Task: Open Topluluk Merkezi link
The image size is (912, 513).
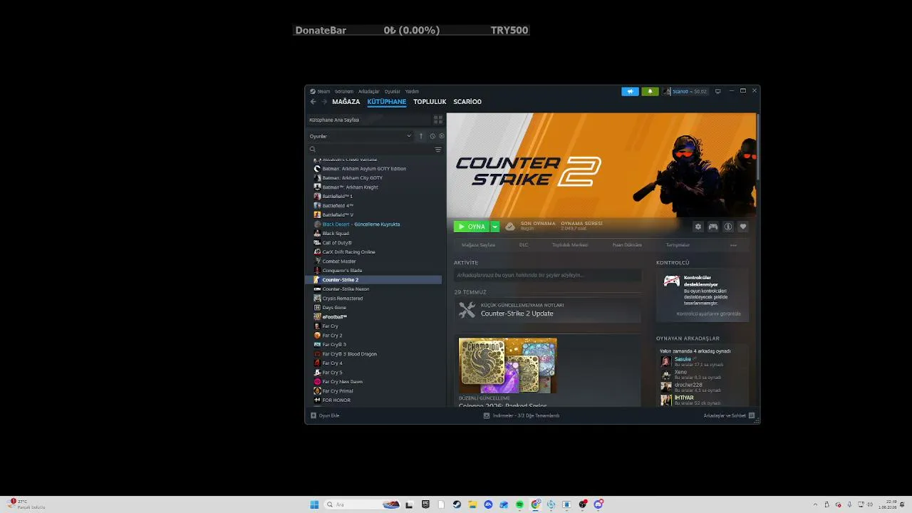Action: click(570, 245)
